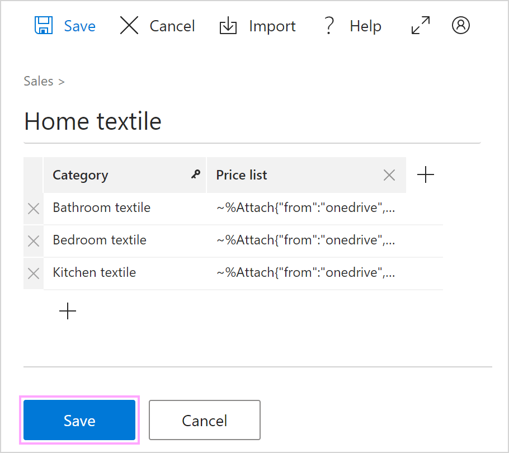Add a new row using the plus icon

point(67,311)
